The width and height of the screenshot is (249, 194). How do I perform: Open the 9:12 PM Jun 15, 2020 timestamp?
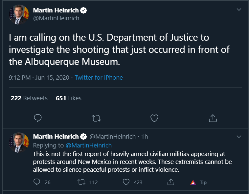click(39, 78)
